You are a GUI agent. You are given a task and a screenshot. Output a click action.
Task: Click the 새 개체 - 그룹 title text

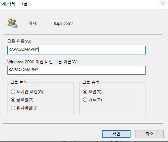pos(15,4)
